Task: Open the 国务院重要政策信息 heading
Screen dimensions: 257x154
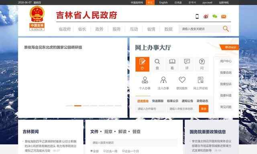Action: (208, 132)
